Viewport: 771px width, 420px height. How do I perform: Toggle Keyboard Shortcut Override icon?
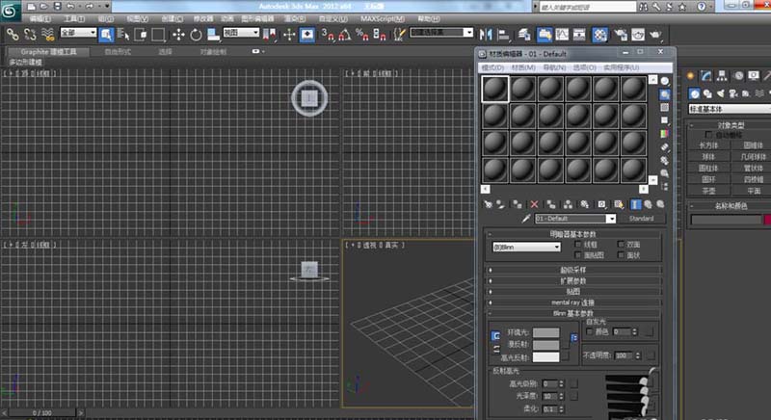307,35
